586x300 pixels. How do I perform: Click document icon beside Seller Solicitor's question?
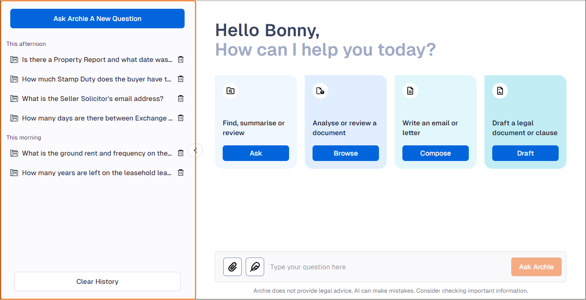(x=14, y=99)
